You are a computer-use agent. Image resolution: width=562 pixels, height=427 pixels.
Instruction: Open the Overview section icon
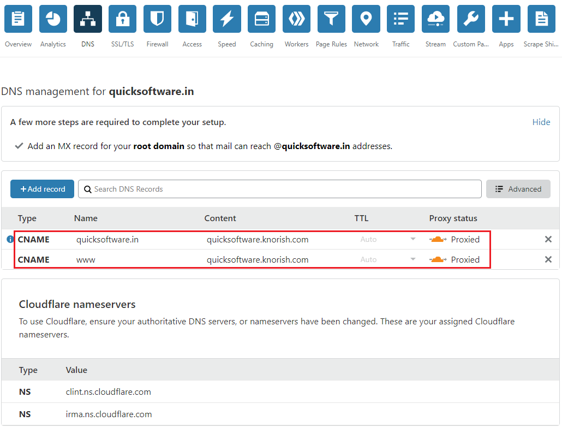(18, 19)
